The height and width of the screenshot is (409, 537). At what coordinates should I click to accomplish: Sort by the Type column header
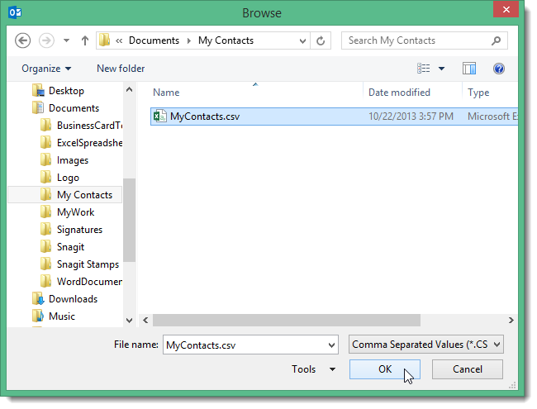pyautogui.click(x=478, y=93)
